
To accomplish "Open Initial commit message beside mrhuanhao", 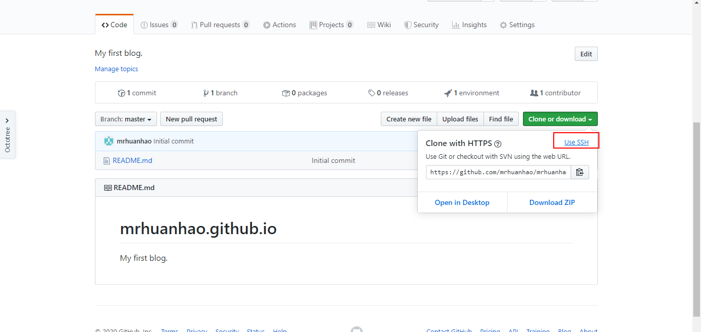I will (173, 141).
